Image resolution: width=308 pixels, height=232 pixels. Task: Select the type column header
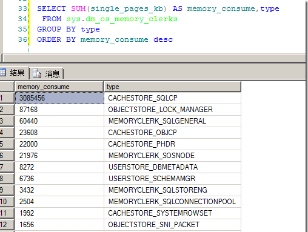(x=172, y=87)
